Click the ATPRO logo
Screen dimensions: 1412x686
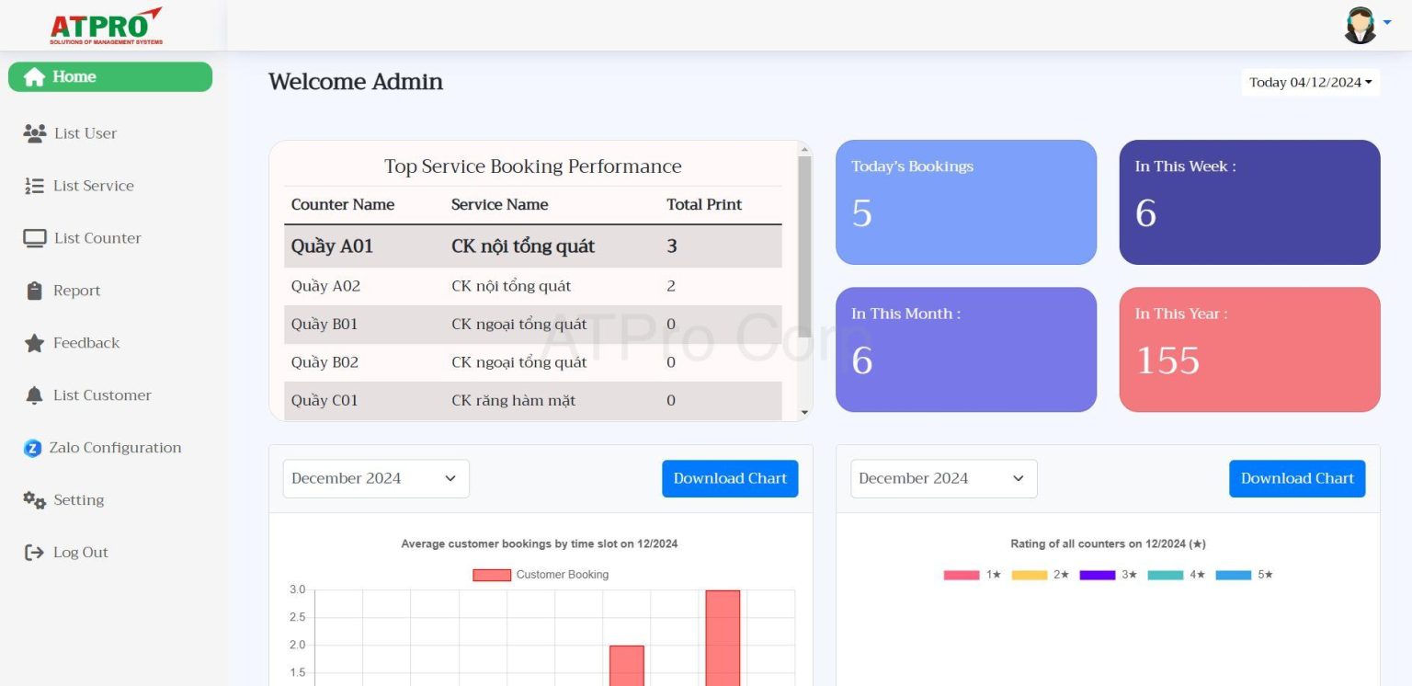click(x=107, y=26)
